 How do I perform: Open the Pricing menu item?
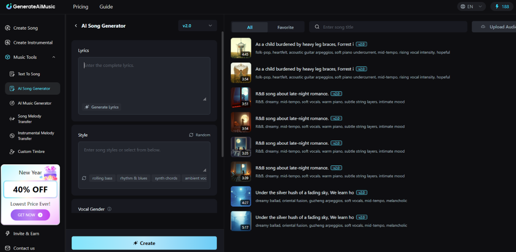pyautogui.click(x=80, y=7)
